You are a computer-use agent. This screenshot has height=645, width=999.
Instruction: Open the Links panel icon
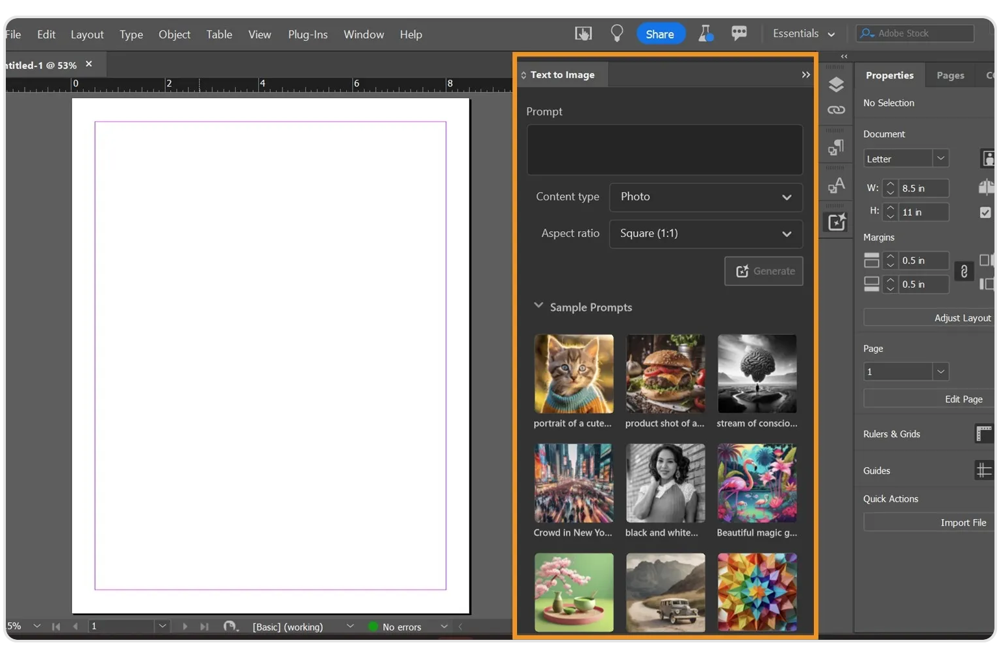pyautogui.click(x=836, y=110)
